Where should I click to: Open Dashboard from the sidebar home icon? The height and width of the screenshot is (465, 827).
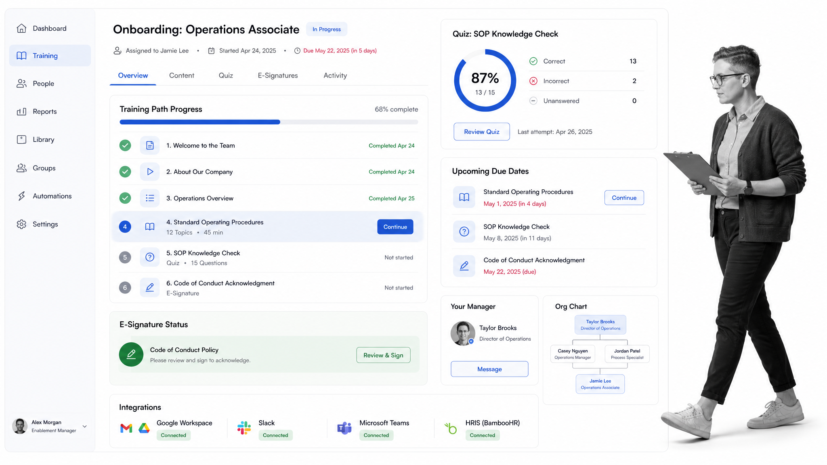21,28
